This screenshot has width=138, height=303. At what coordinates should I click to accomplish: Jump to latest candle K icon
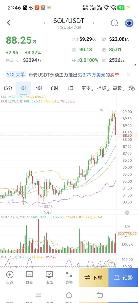tap(127, 213)
